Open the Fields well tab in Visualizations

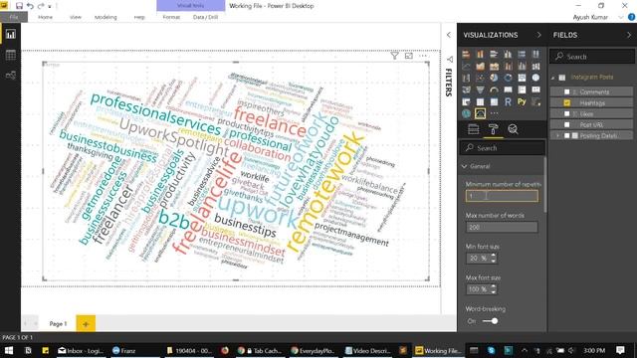click(x=474, y=129)
